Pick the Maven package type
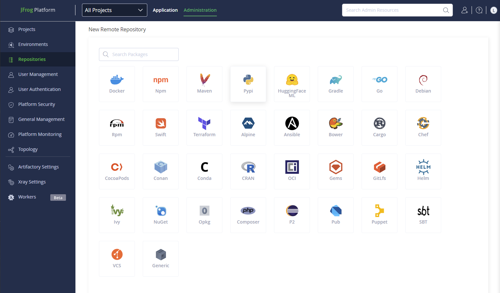The width and height of the screenshot is (500, 293). click(204, 84)
